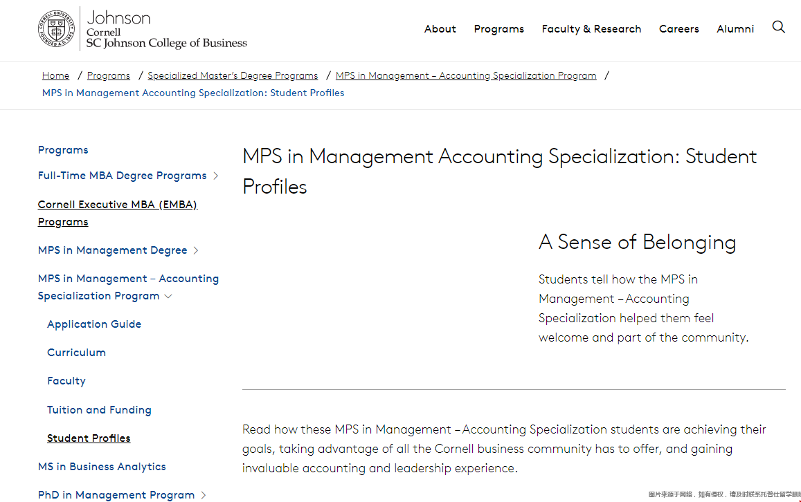Select Application Guide in sidebar
Screen dimensions: 801x502
tap(94, 324)
